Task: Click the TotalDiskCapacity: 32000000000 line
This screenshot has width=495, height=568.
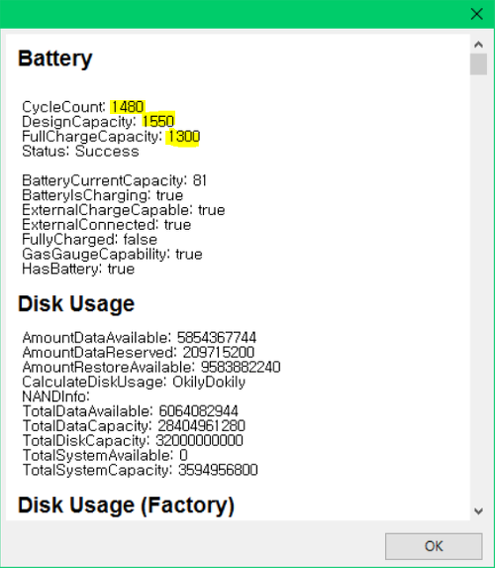Action: point(133,441)
